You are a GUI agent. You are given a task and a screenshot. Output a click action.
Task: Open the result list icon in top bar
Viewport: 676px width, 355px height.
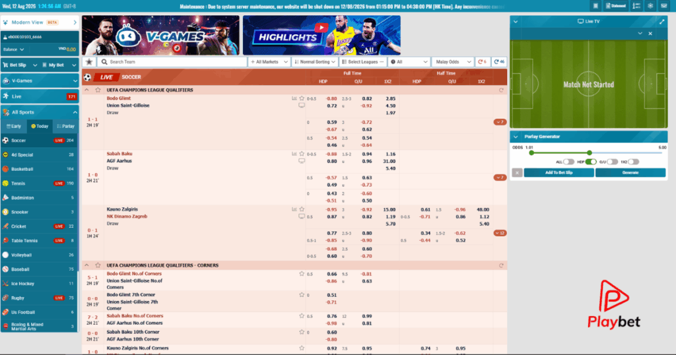pyautogui.click(x=636, y=5)
